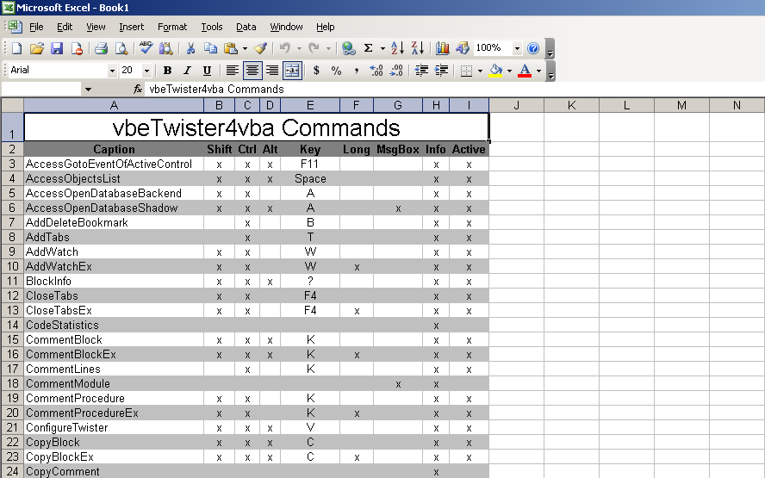This screenshot has height=478, width=765.
Task: Click the Print icon
Action: (x=101, y=48)
